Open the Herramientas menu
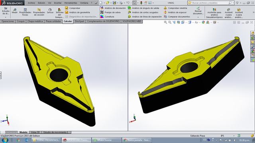255x143 pixels. click(71, 3)
